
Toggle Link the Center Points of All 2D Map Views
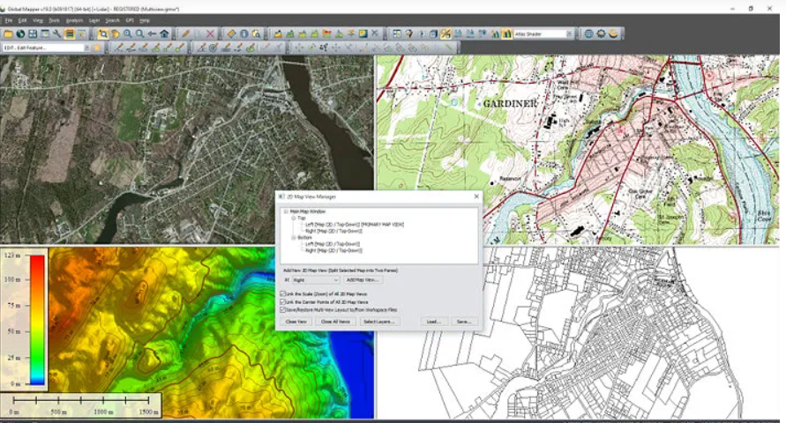pos(282,302)
